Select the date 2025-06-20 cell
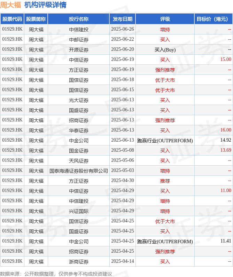This screenshot has width=233, height=277. coord(123,49)
